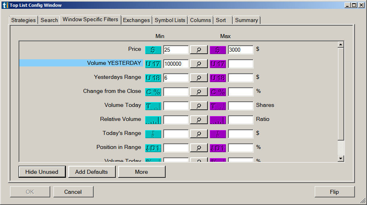Click the purple Volume Today shares icon
Screen dimensions: 367x205
pos(218,106)
